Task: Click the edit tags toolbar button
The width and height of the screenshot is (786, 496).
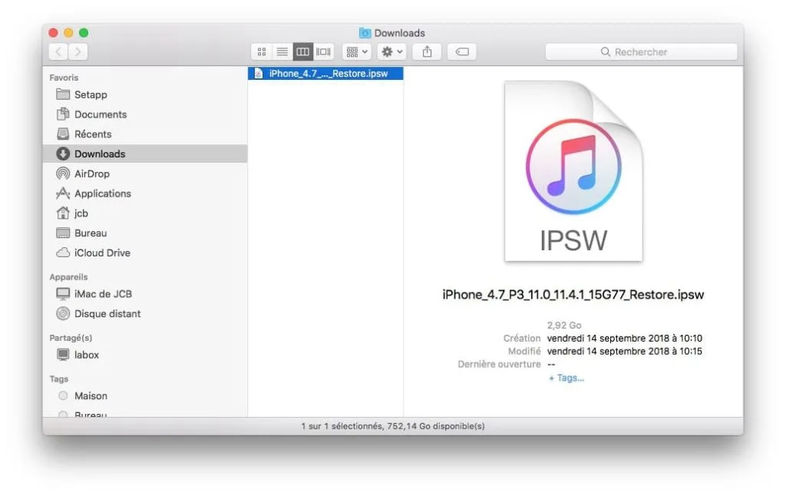Action: (461, 51)
